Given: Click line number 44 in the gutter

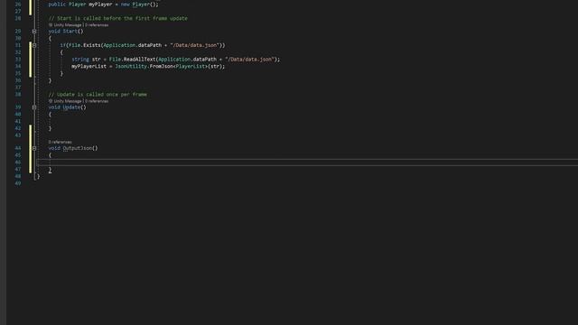Looking at the screenshot, I should coord(18,148).
